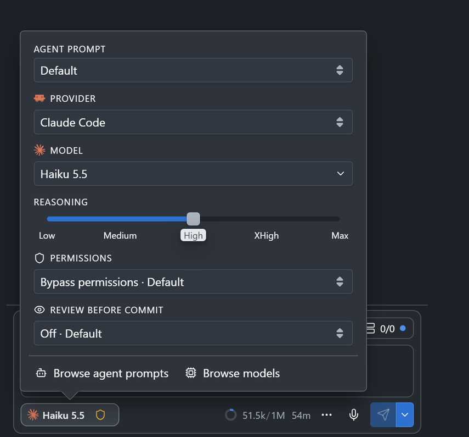
Task: Set reasoning level to Medium
Action: [x=120, y=236]
